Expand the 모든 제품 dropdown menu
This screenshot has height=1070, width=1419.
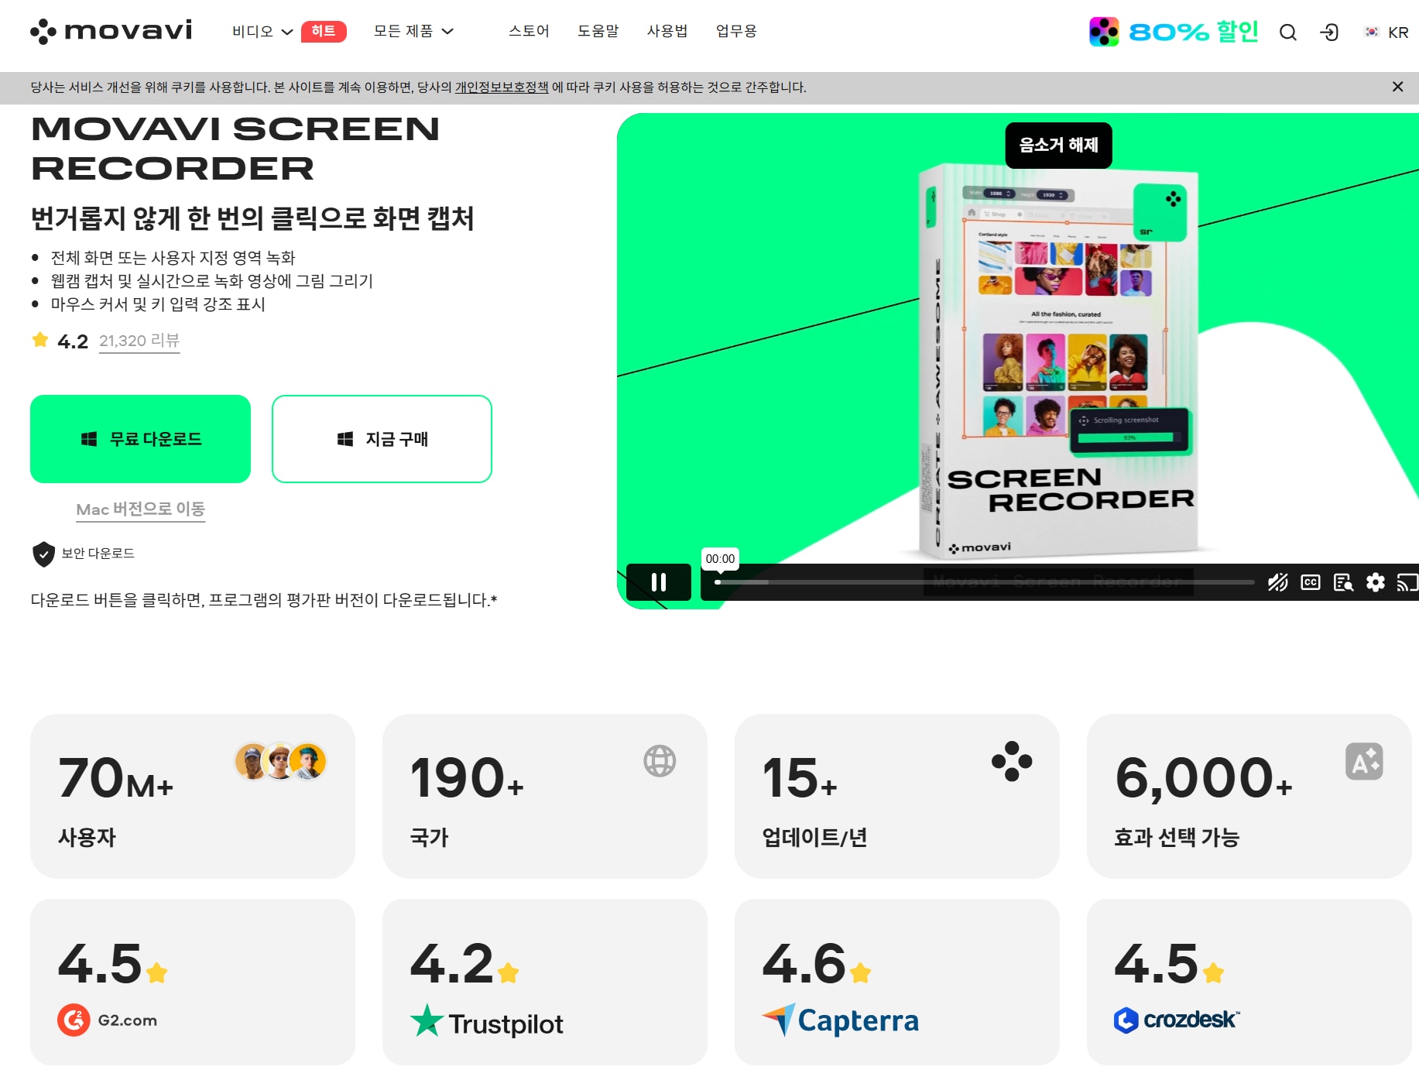tap(413, 31)
